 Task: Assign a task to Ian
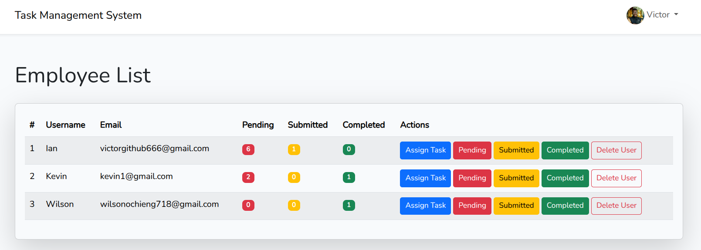[425, 150]
